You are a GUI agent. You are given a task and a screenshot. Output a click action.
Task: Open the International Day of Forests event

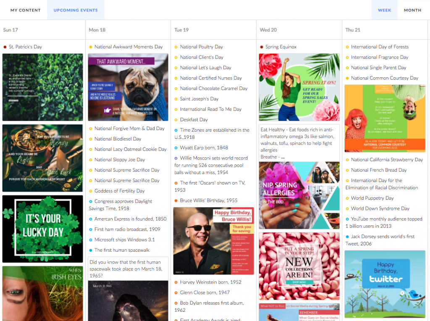(380, 47)
